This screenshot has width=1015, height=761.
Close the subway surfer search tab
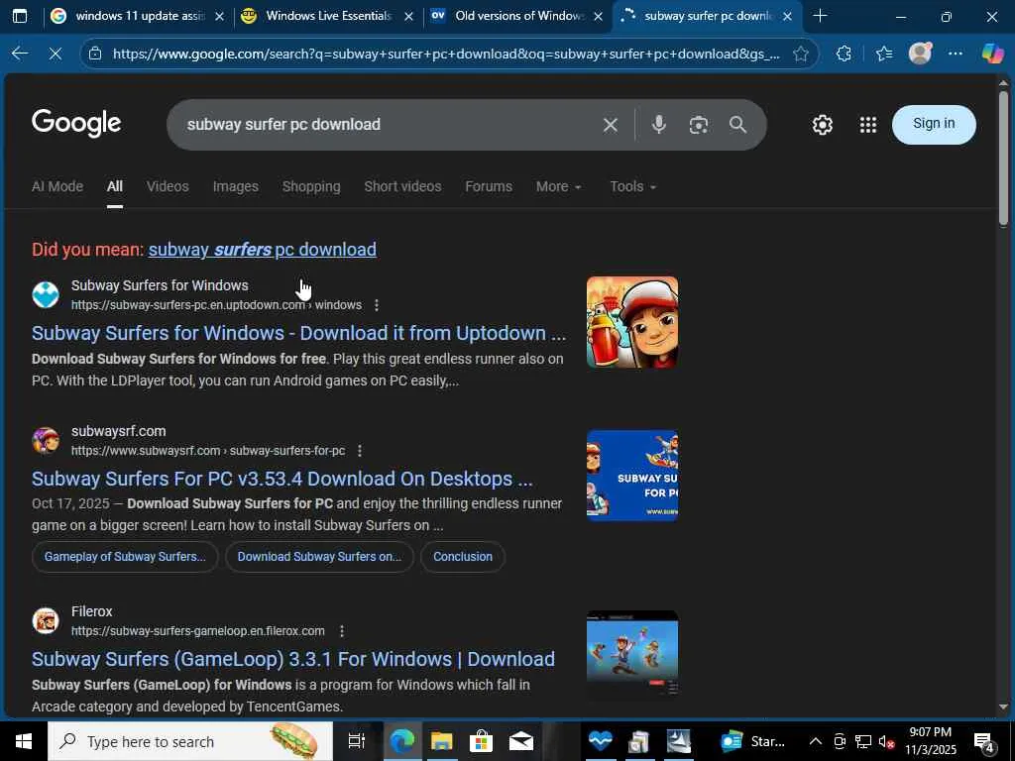[787, 16]
